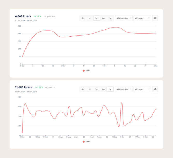Click green trend arrow beside 3.9%
173x158 pixels.
35,16
